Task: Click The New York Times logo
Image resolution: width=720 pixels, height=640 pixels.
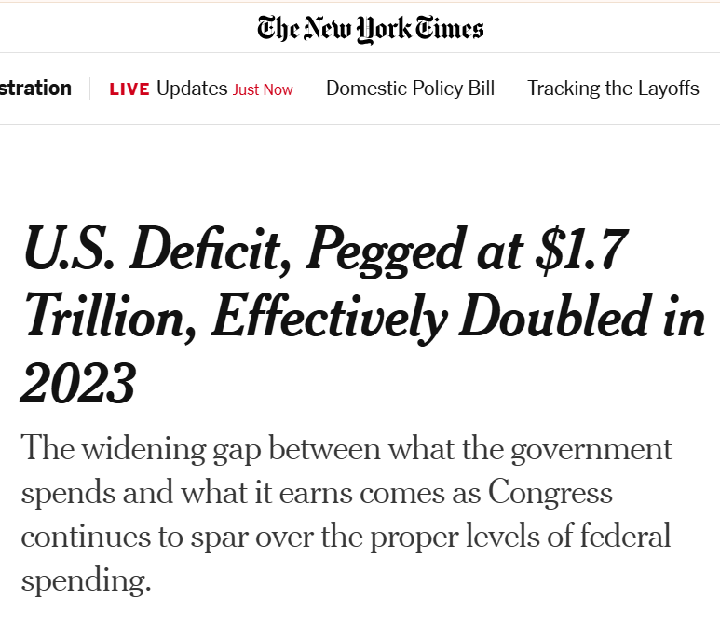Action: 371,28
